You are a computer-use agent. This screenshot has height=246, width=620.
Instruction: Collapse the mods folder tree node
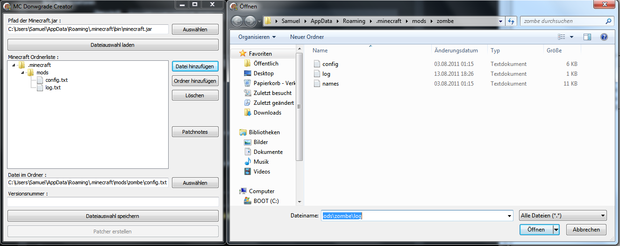pos(22,73)
